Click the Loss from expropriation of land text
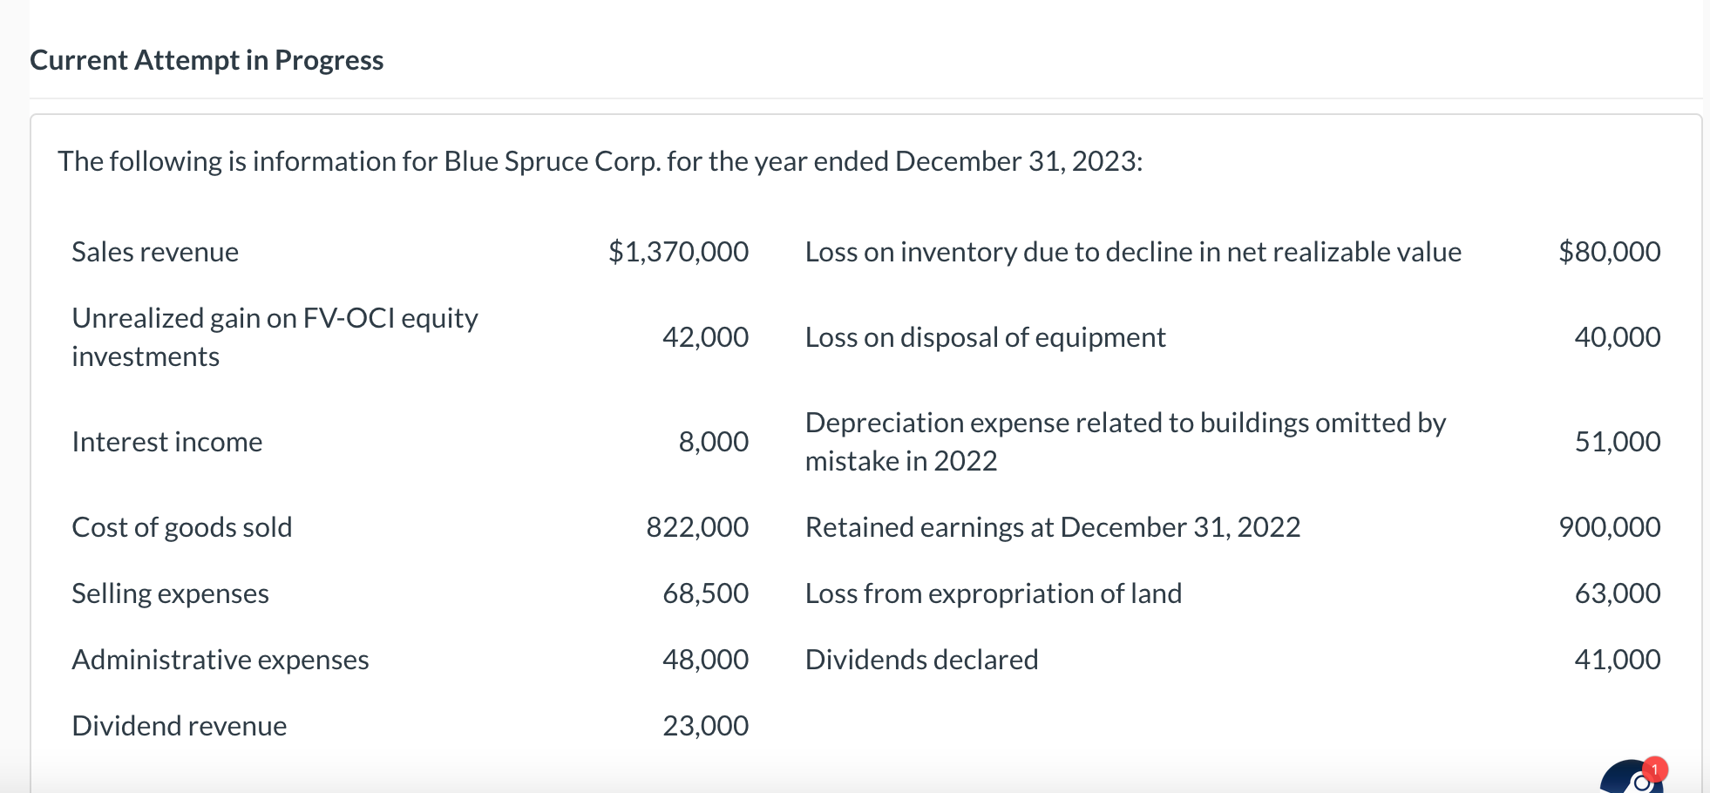 [993, 593]
